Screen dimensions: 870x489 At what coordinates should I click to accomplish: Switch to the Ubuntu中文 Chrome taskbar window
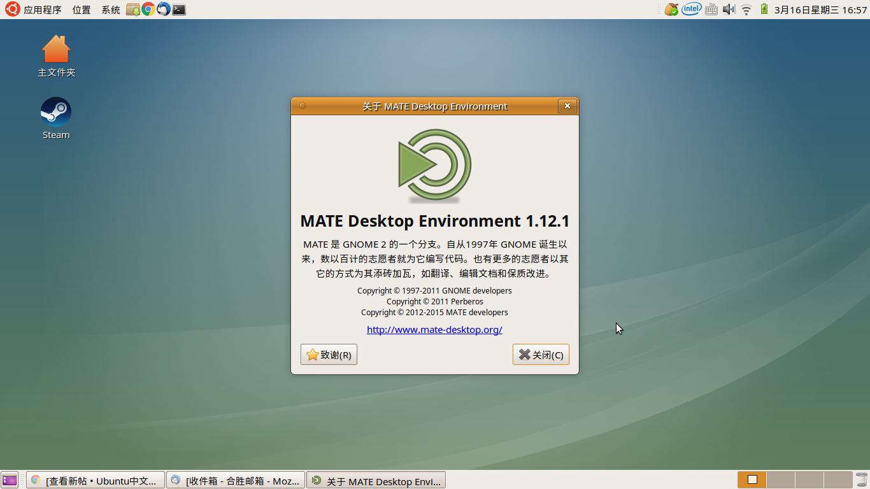pos(96,480)
